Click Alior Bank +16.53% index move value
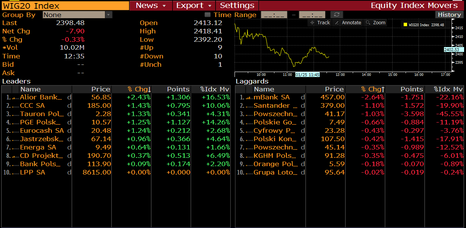This screenshot has width=466, height=228. [216, 97]
